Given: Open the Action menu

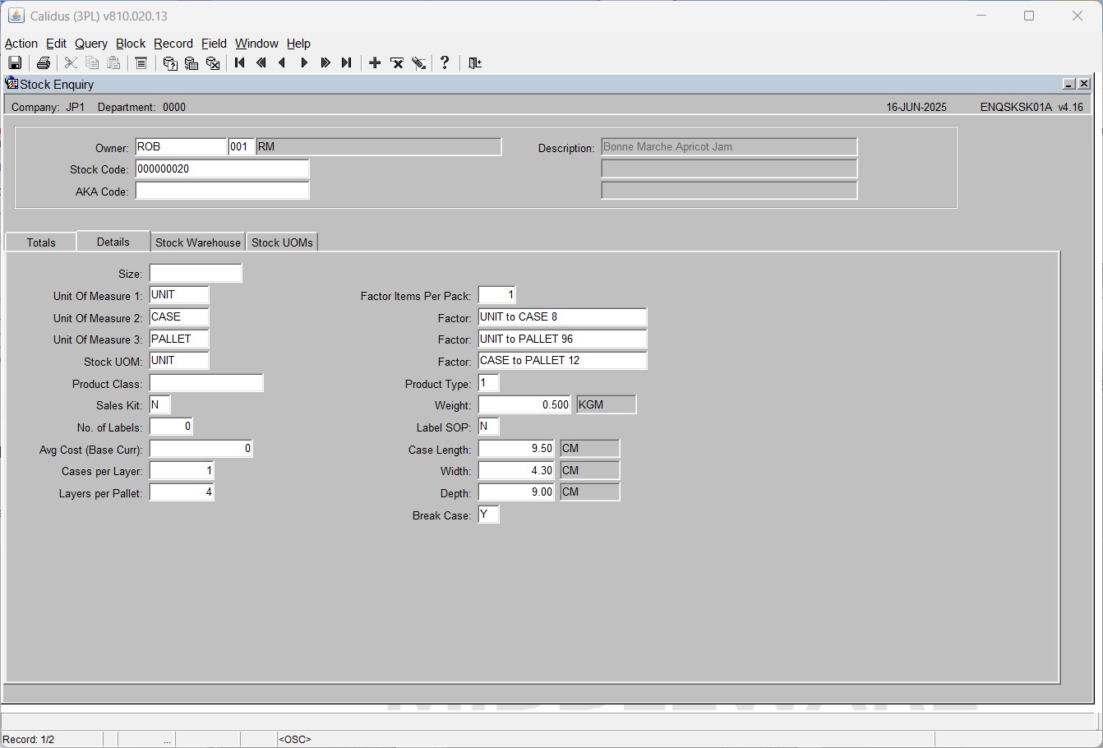Looking at the screenshot, I should (x=21, y=44).
